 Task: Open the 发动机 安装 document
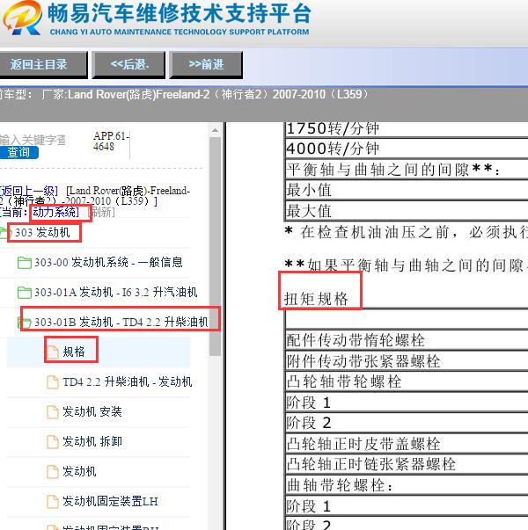coord(92,411)
